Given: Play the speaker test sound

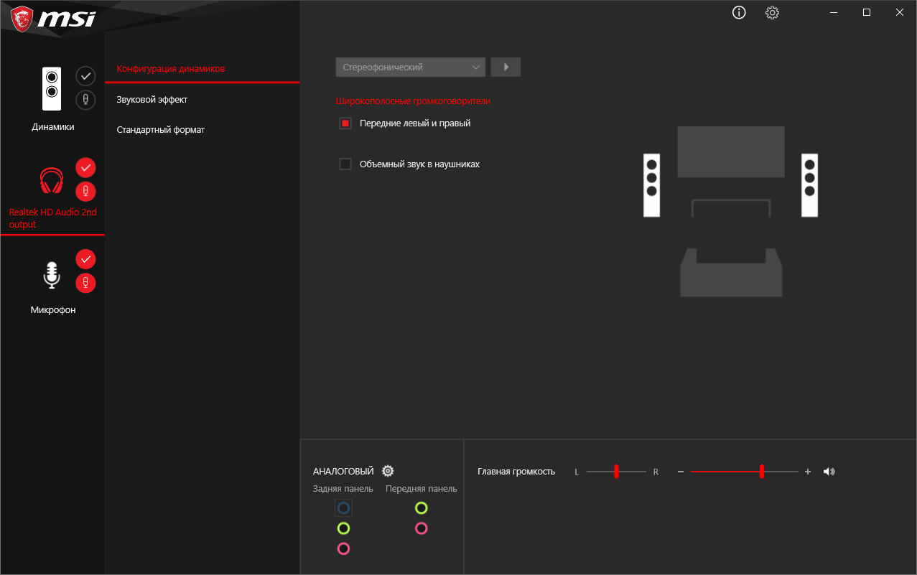Looking at the screenshot, I should (506, 67).
